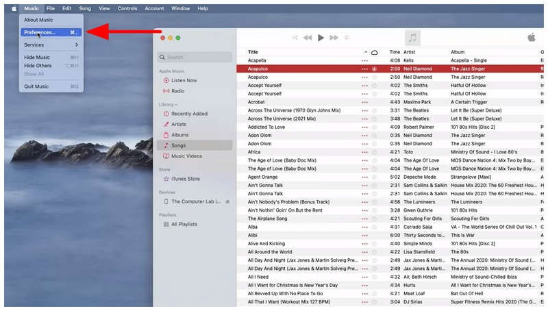
Task: Open more options for Acrobat song
Action: click(x=365, y=102)
